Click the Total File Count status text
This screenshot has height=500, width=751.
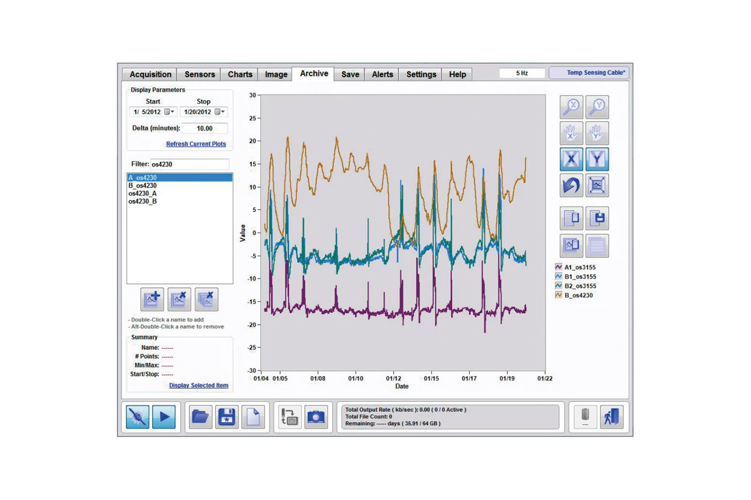(368, 416)
